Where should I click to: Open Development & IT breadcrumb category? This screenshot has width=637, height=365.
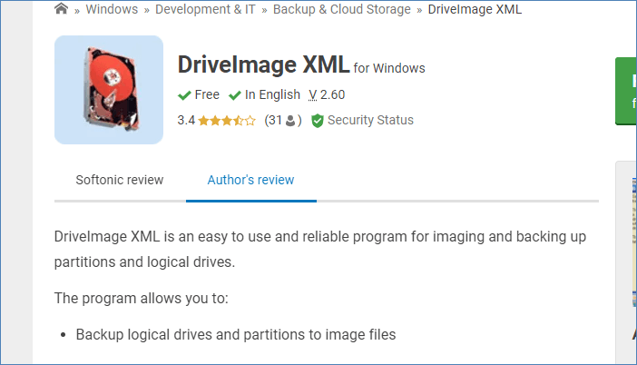coord(205,9)
